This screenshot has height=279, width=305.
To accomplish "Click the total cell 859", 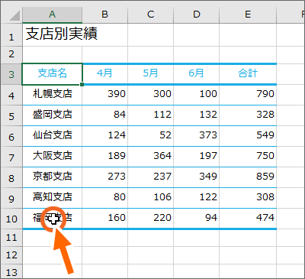I will tap(248, 177).
